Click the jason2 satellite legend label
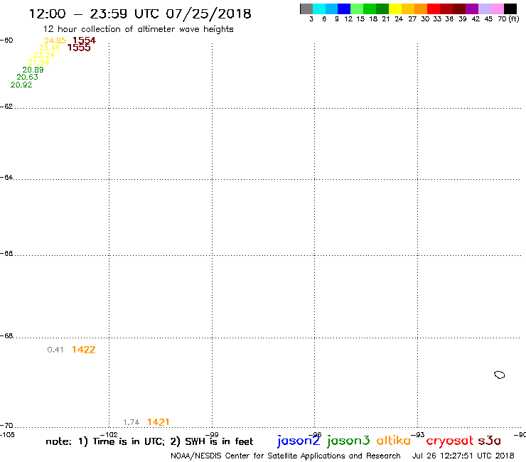526x462 pixels. pyautogui.click(x=299, y=441)
